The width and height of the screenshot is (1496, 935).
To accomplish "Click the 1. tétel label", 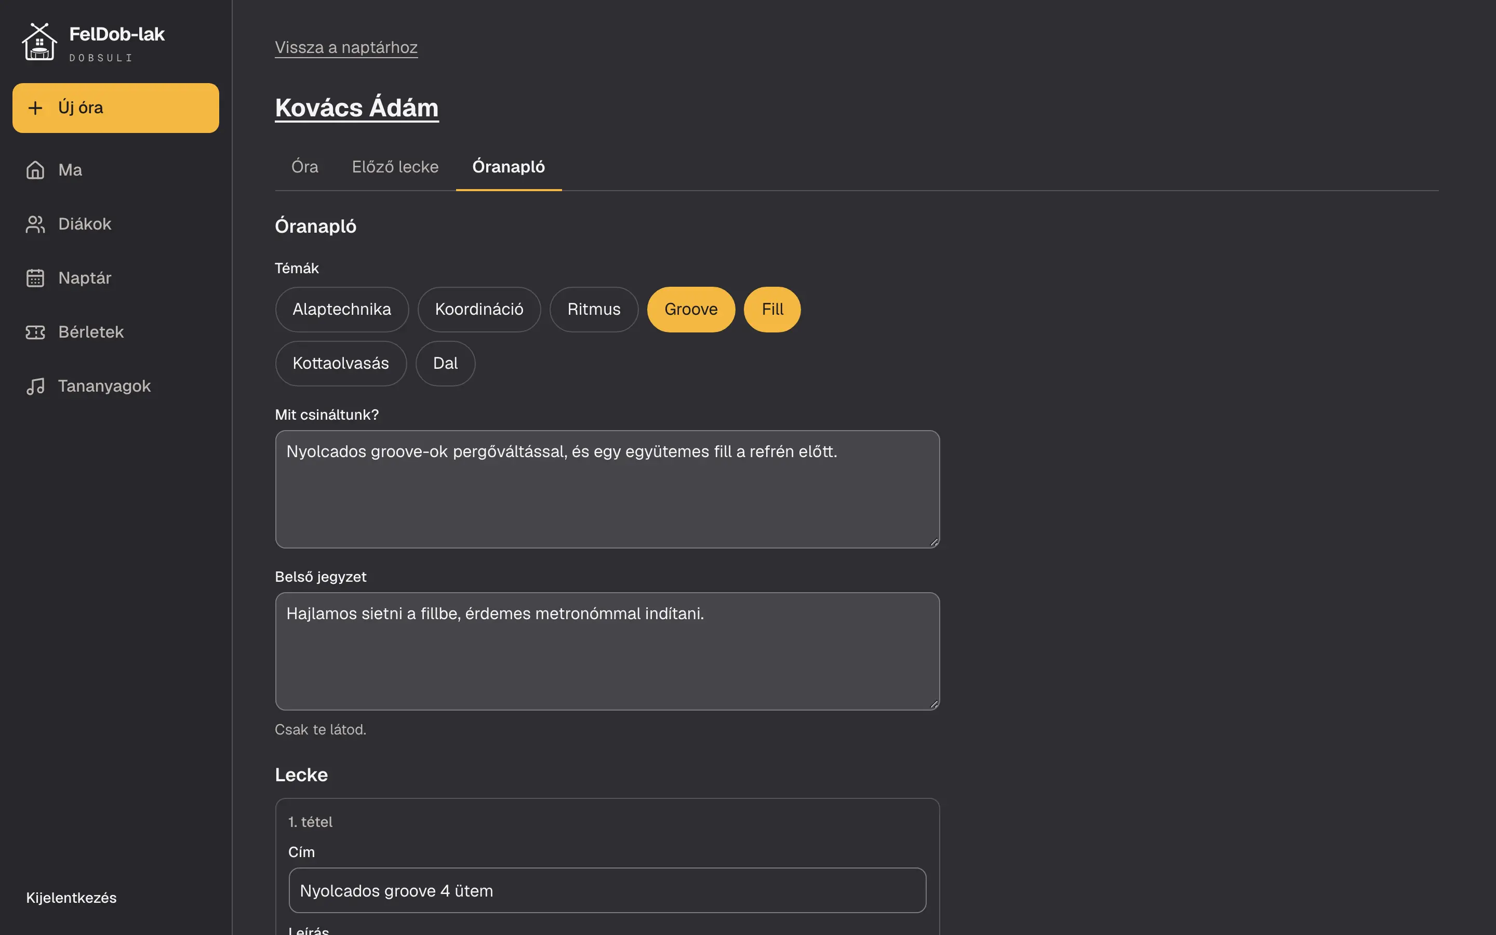I will click(310, 822).
